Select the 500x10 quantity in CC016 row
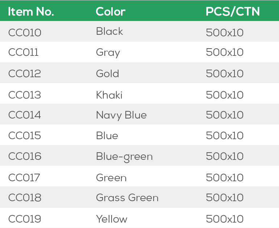Screen dimensions: 279x228 225,157
